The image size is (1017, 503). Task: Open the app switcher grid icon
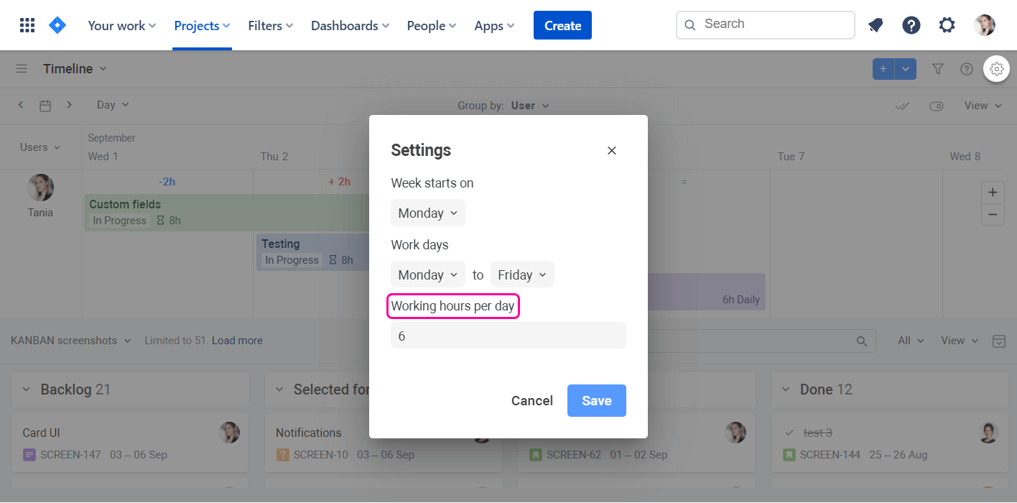tap(27, 26)
